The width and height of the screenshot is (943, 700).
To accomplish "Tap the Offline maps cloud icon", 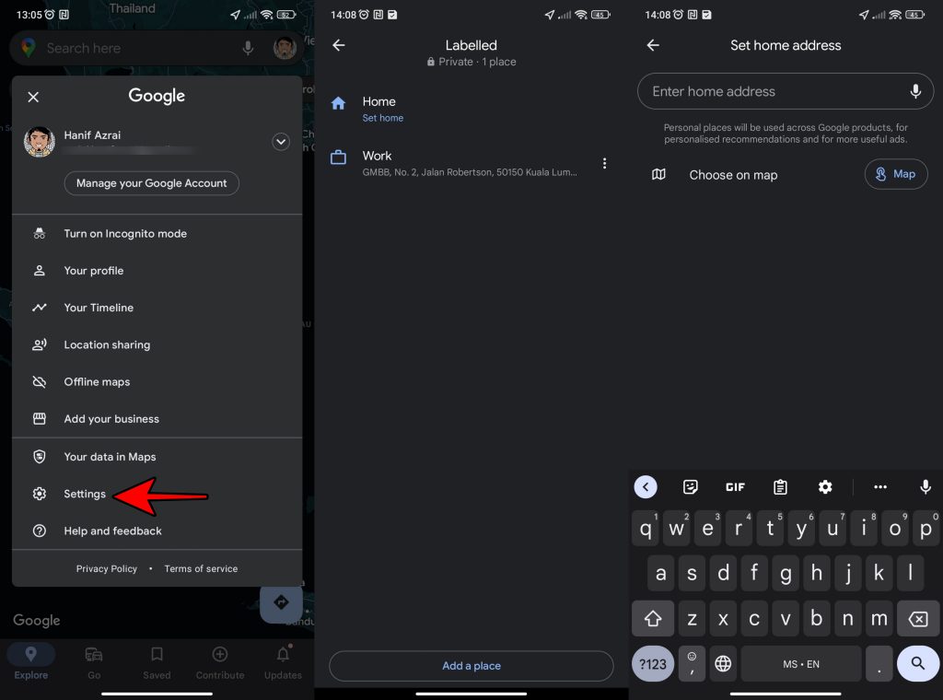I will click(39, 382).
